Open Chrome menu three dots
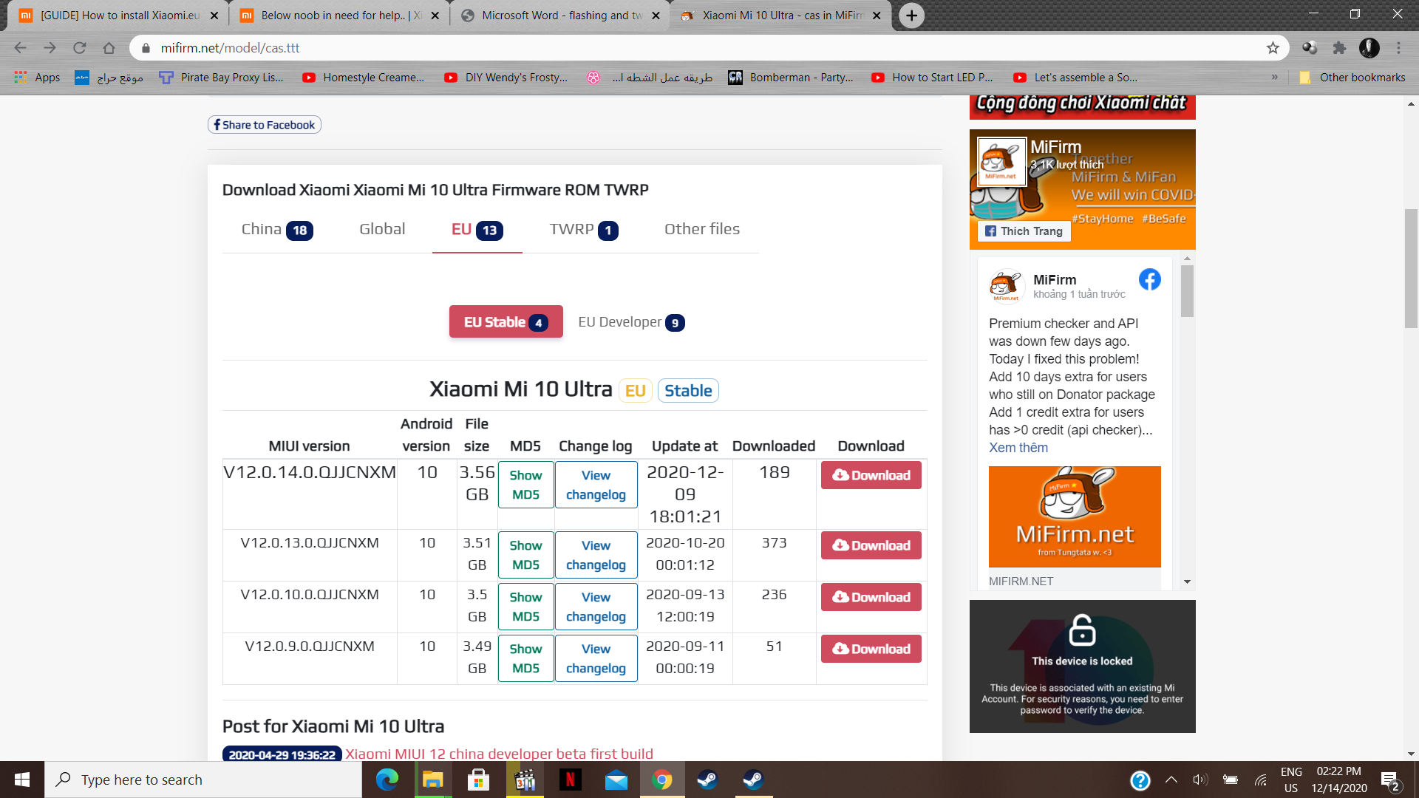The image size is (1419, 798). click(1398, 48)
